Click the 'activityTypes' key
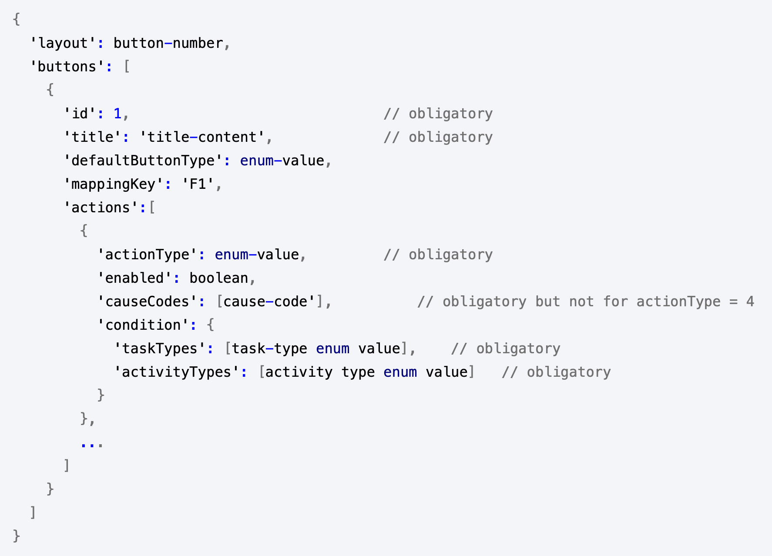The height and width of the screenshot is (556, 772). tap(177, 372)
